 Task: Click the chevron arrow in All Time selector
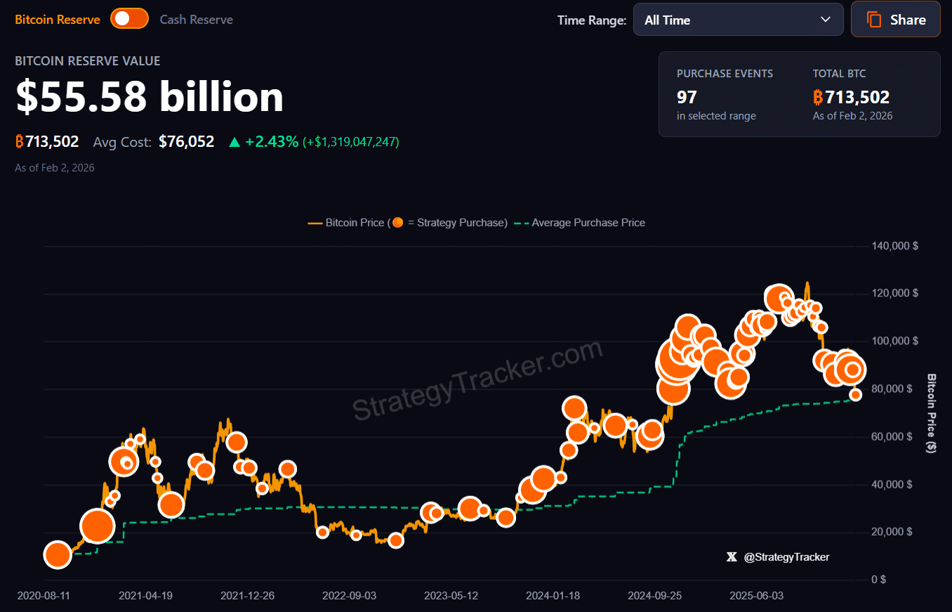click(x=826, y=20)
